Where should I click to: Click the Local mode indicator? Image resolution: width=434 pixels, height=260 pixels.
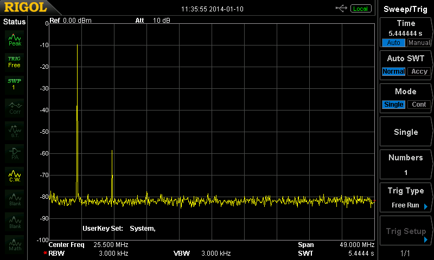(361, 9)
